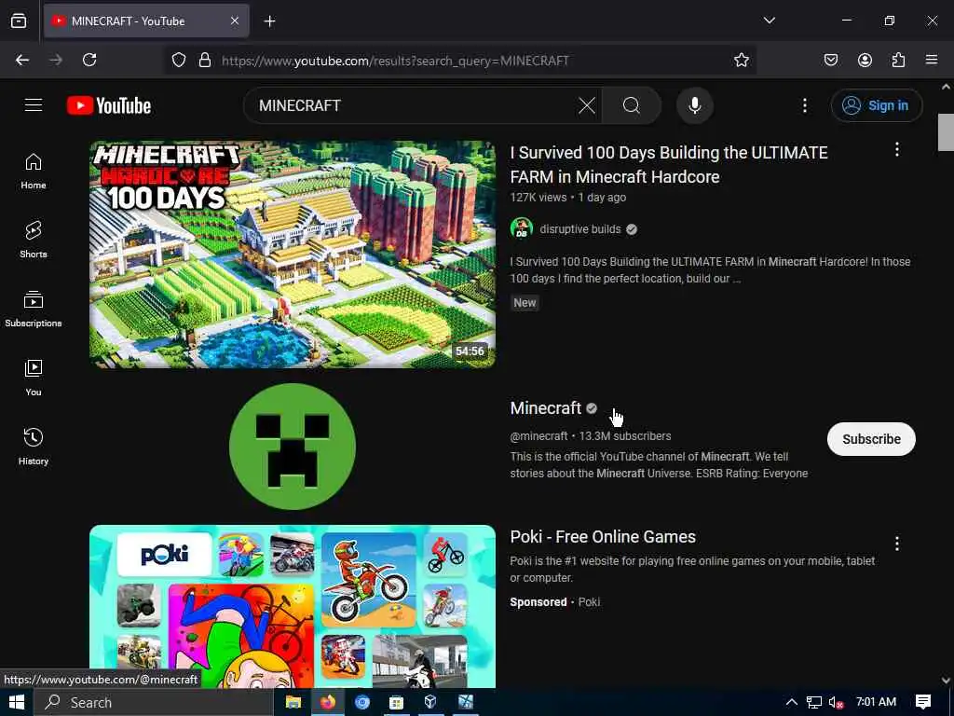Click the '127K views • 1 day ago' text

(567, 198)
